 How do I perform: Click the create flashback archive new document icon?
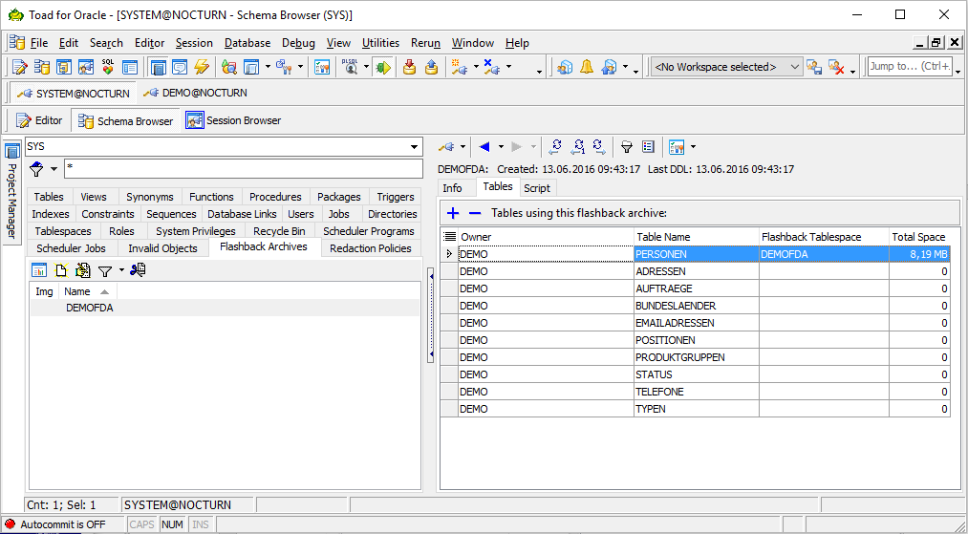[60, 270]
